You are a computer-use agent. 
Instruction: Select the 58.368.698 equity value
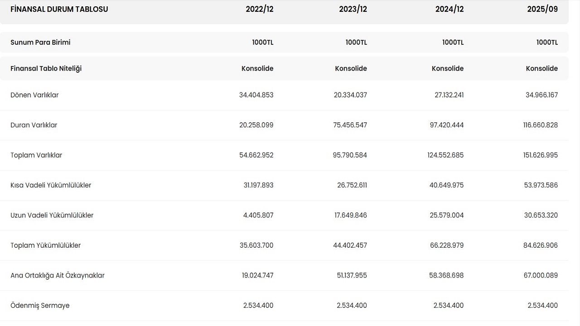[x=446, y=275]
